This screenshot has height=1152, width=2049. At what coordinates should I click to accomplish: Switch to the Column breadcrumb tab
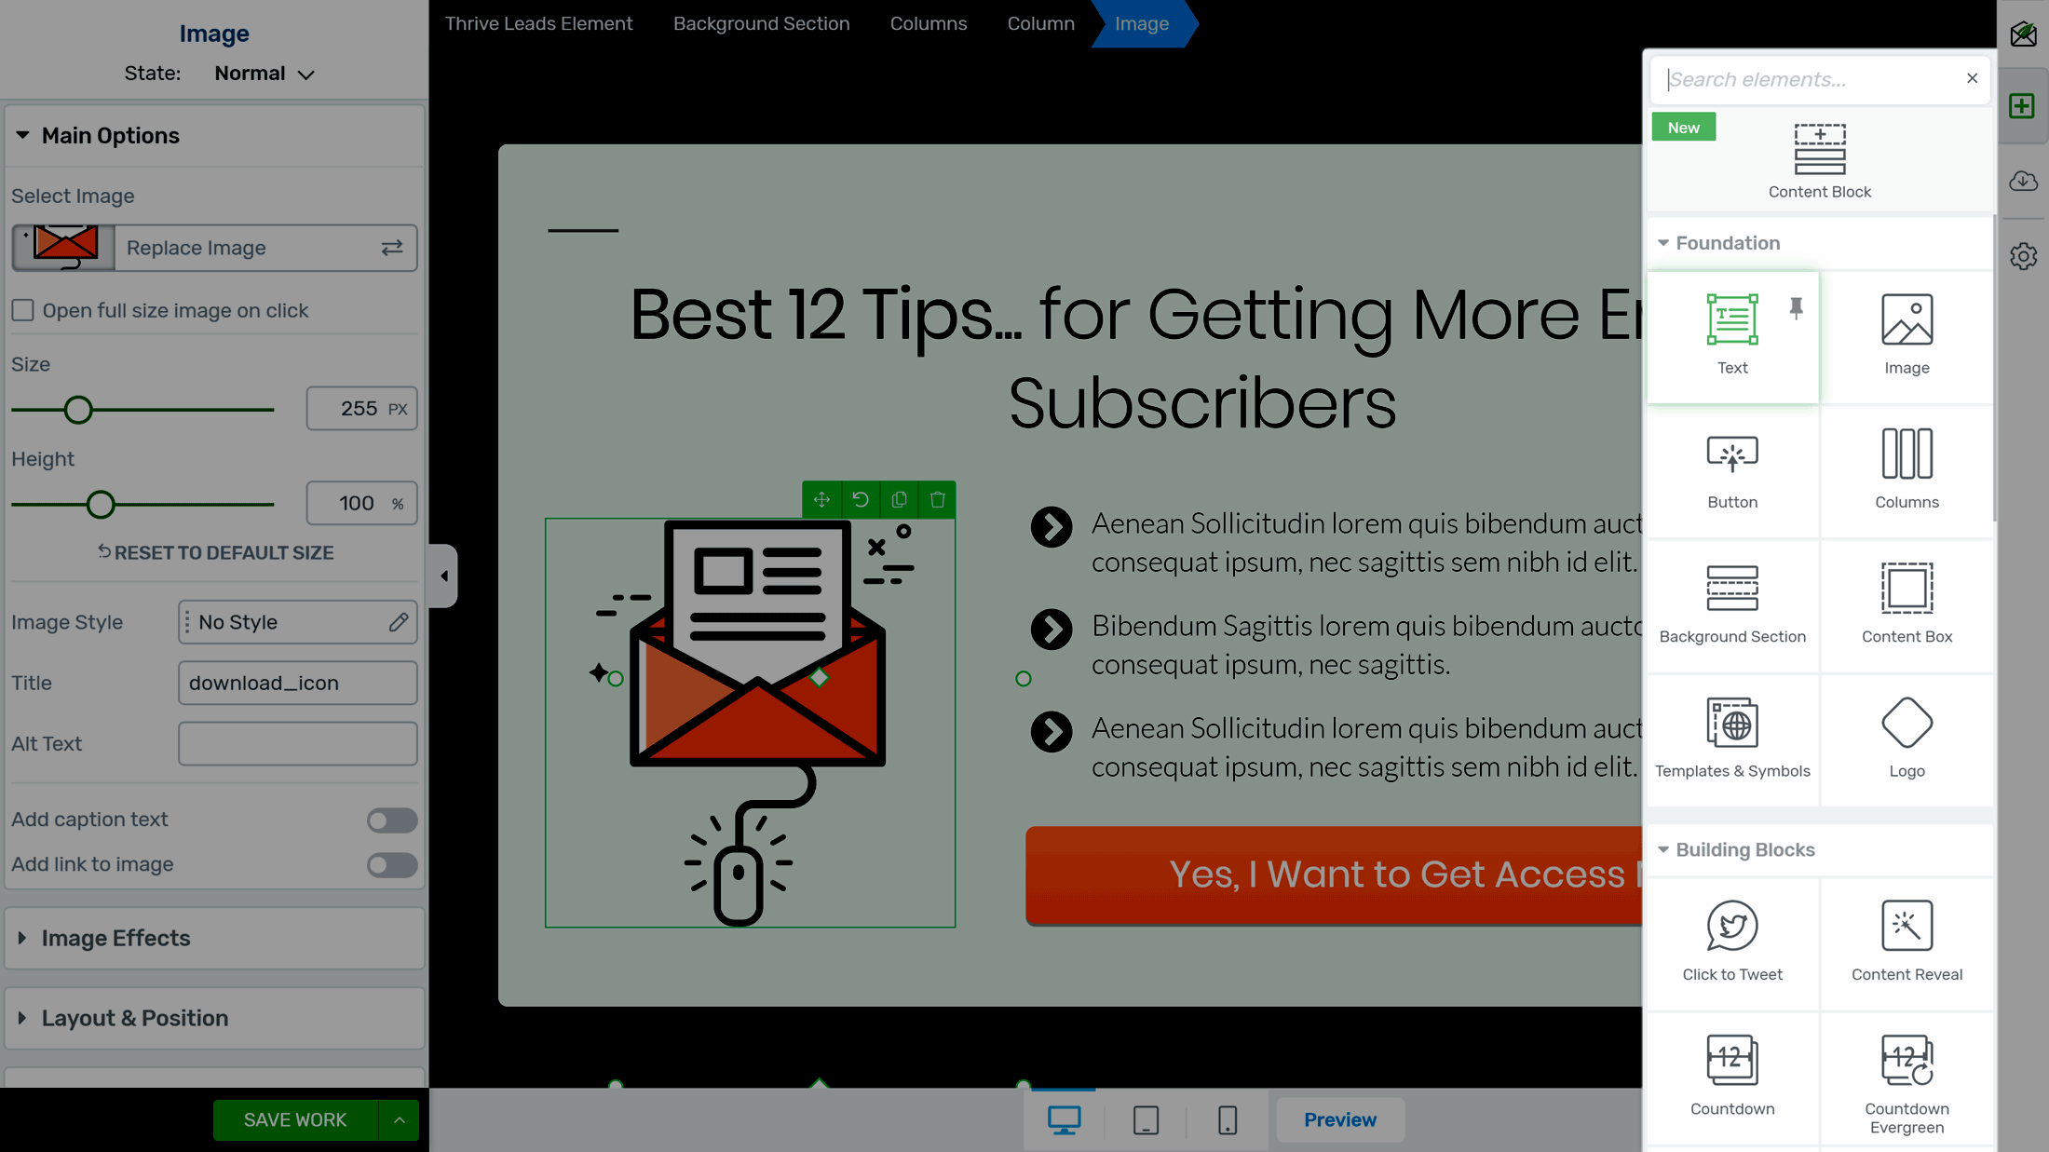(1040, 24)
